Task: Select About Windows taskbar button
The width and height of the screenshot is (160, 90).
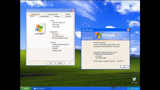Action: 42,88
